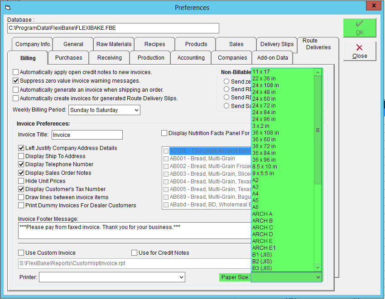This screenshot has width=385, height=299.
Task: Click the Database path field
Action: point(113,28)
